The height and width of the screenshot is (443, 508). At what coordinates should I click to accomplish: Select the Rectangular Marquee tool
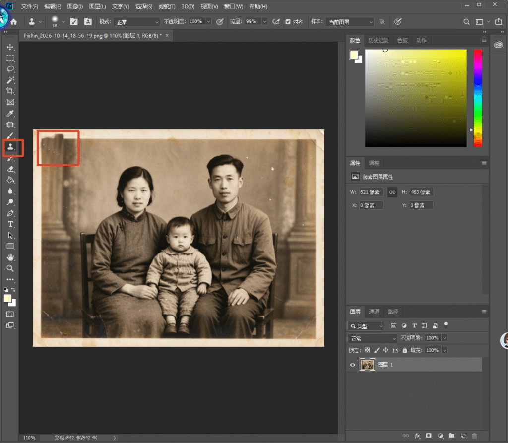click(x=10, y=58)
